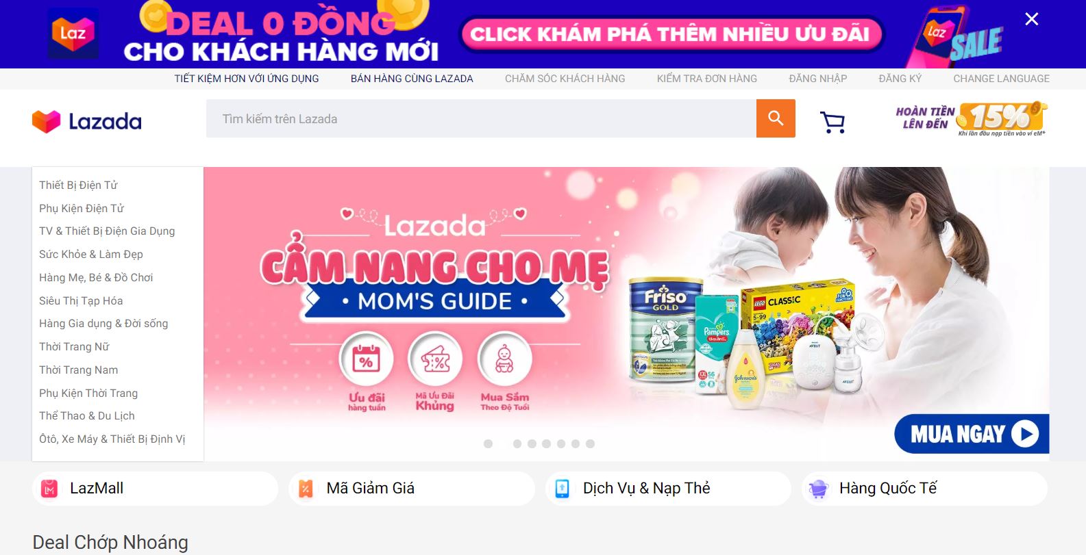This screenshot has height=555, width=1086.
Task: Click the Ưu đãi hàng tuần calendar icon
Action: coord(367,359)
